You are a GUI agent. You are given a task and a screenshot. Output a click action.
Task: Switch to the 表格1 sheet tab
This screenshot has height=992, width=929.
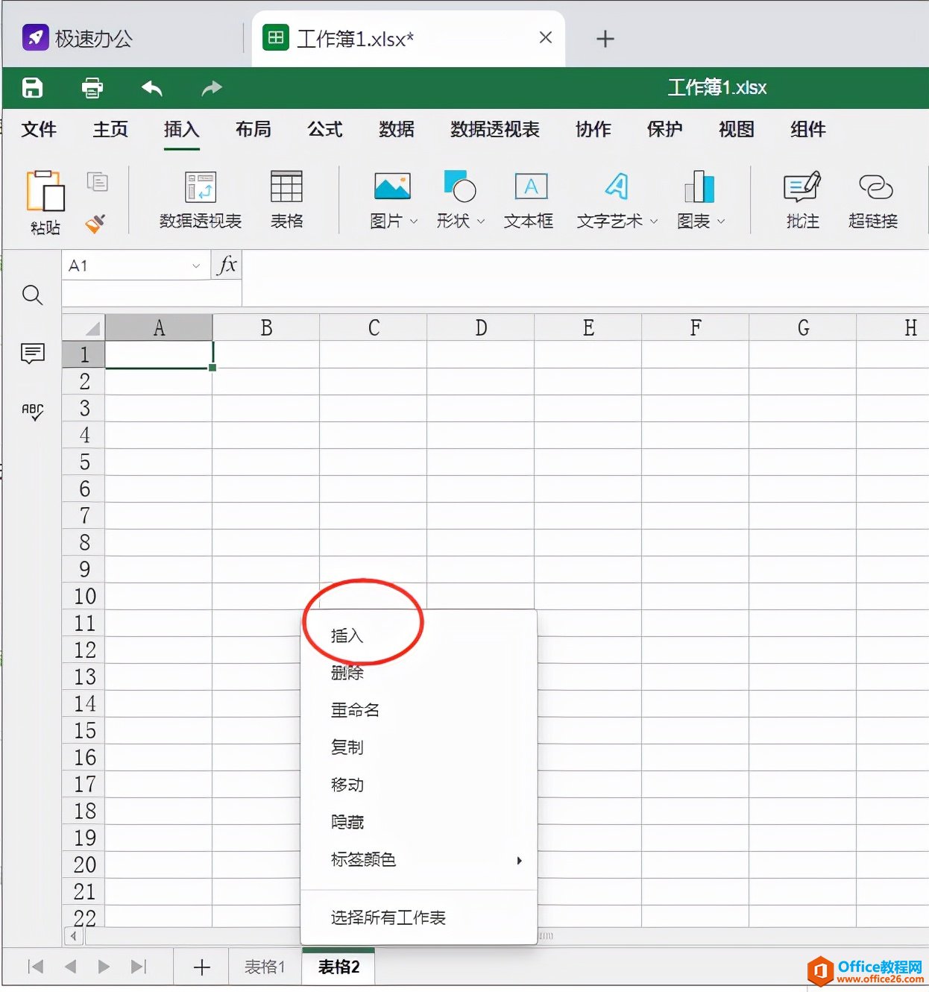265,967
